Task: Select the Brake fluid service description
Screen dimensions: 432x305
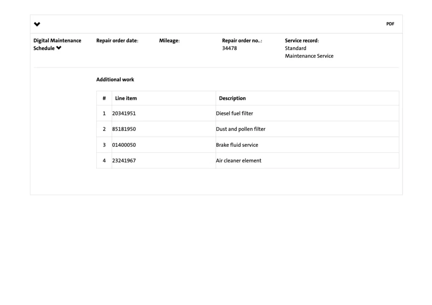Action: [x=237, y=145]
